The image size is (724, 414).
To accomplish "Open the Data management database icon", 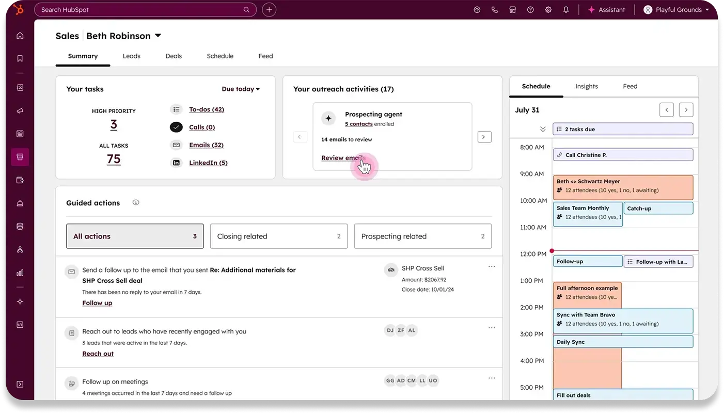I will point(20,226).
